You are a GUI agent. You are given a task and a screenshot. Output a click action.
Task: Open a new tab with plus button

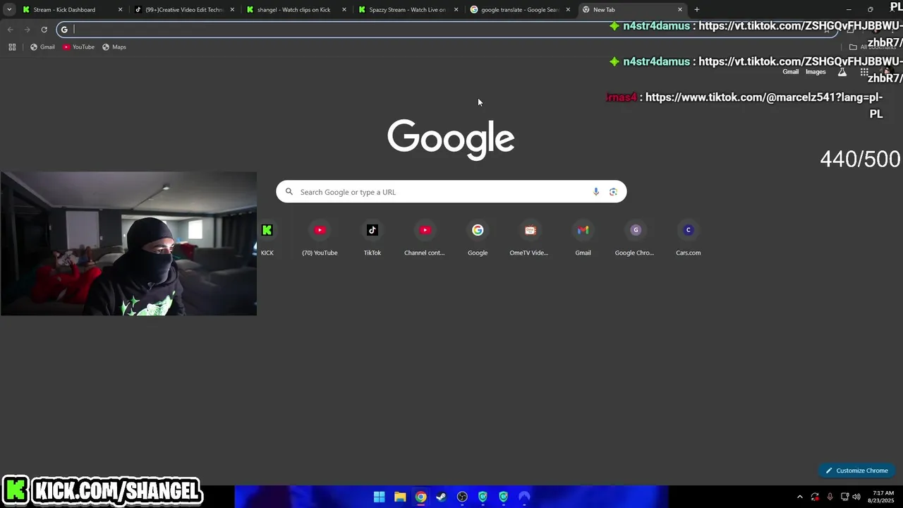click(x=696, y=10)
